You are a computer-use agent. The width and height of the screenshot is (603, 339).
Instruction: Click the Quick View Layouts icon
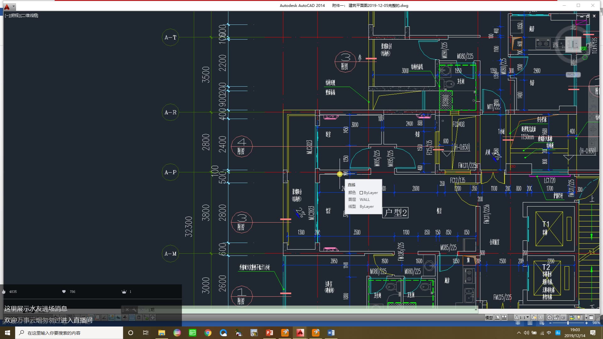tap(497, 317)
